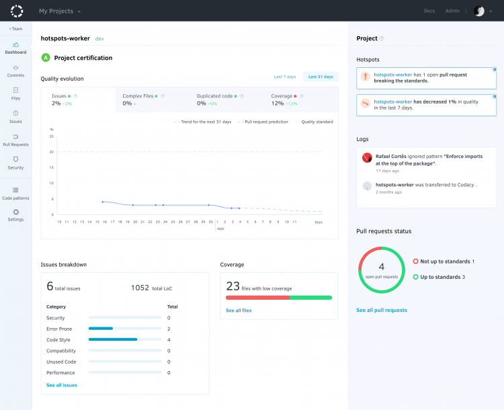Go back to Team view
504x410 pixels.
[x=15, y=29]
